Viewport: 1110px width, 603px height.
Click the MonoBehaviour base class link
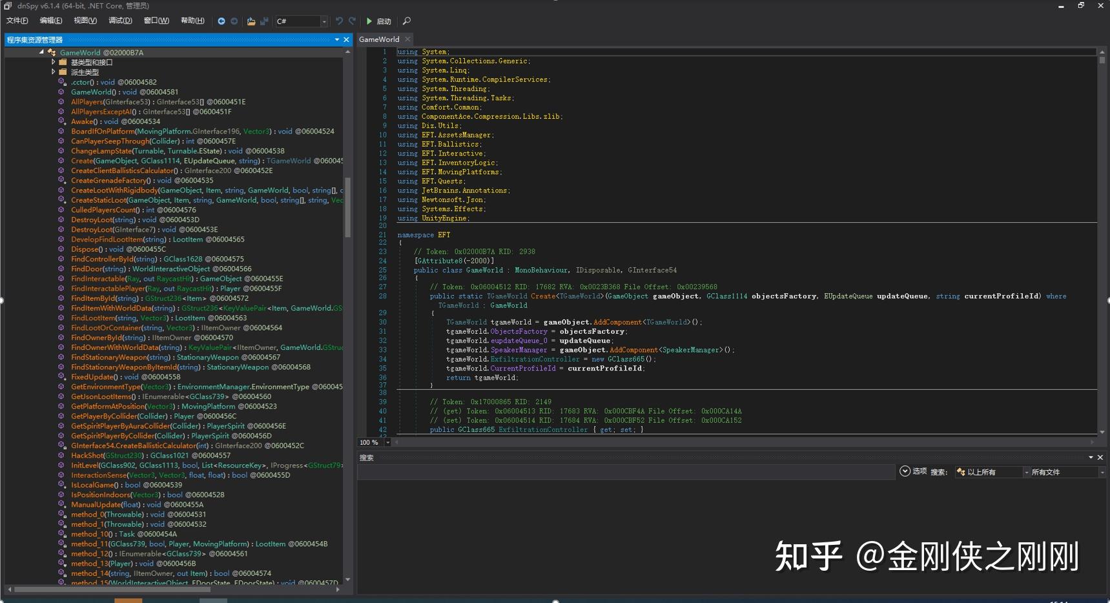pyautogui.click(x=541, y=271)
